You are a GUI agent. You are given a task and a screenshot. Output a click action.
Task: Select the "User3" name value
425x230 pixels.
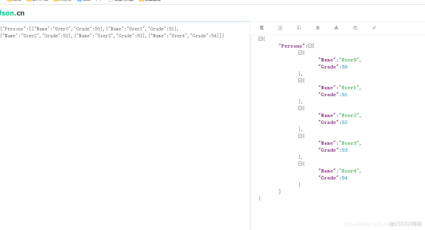[349, 143]
